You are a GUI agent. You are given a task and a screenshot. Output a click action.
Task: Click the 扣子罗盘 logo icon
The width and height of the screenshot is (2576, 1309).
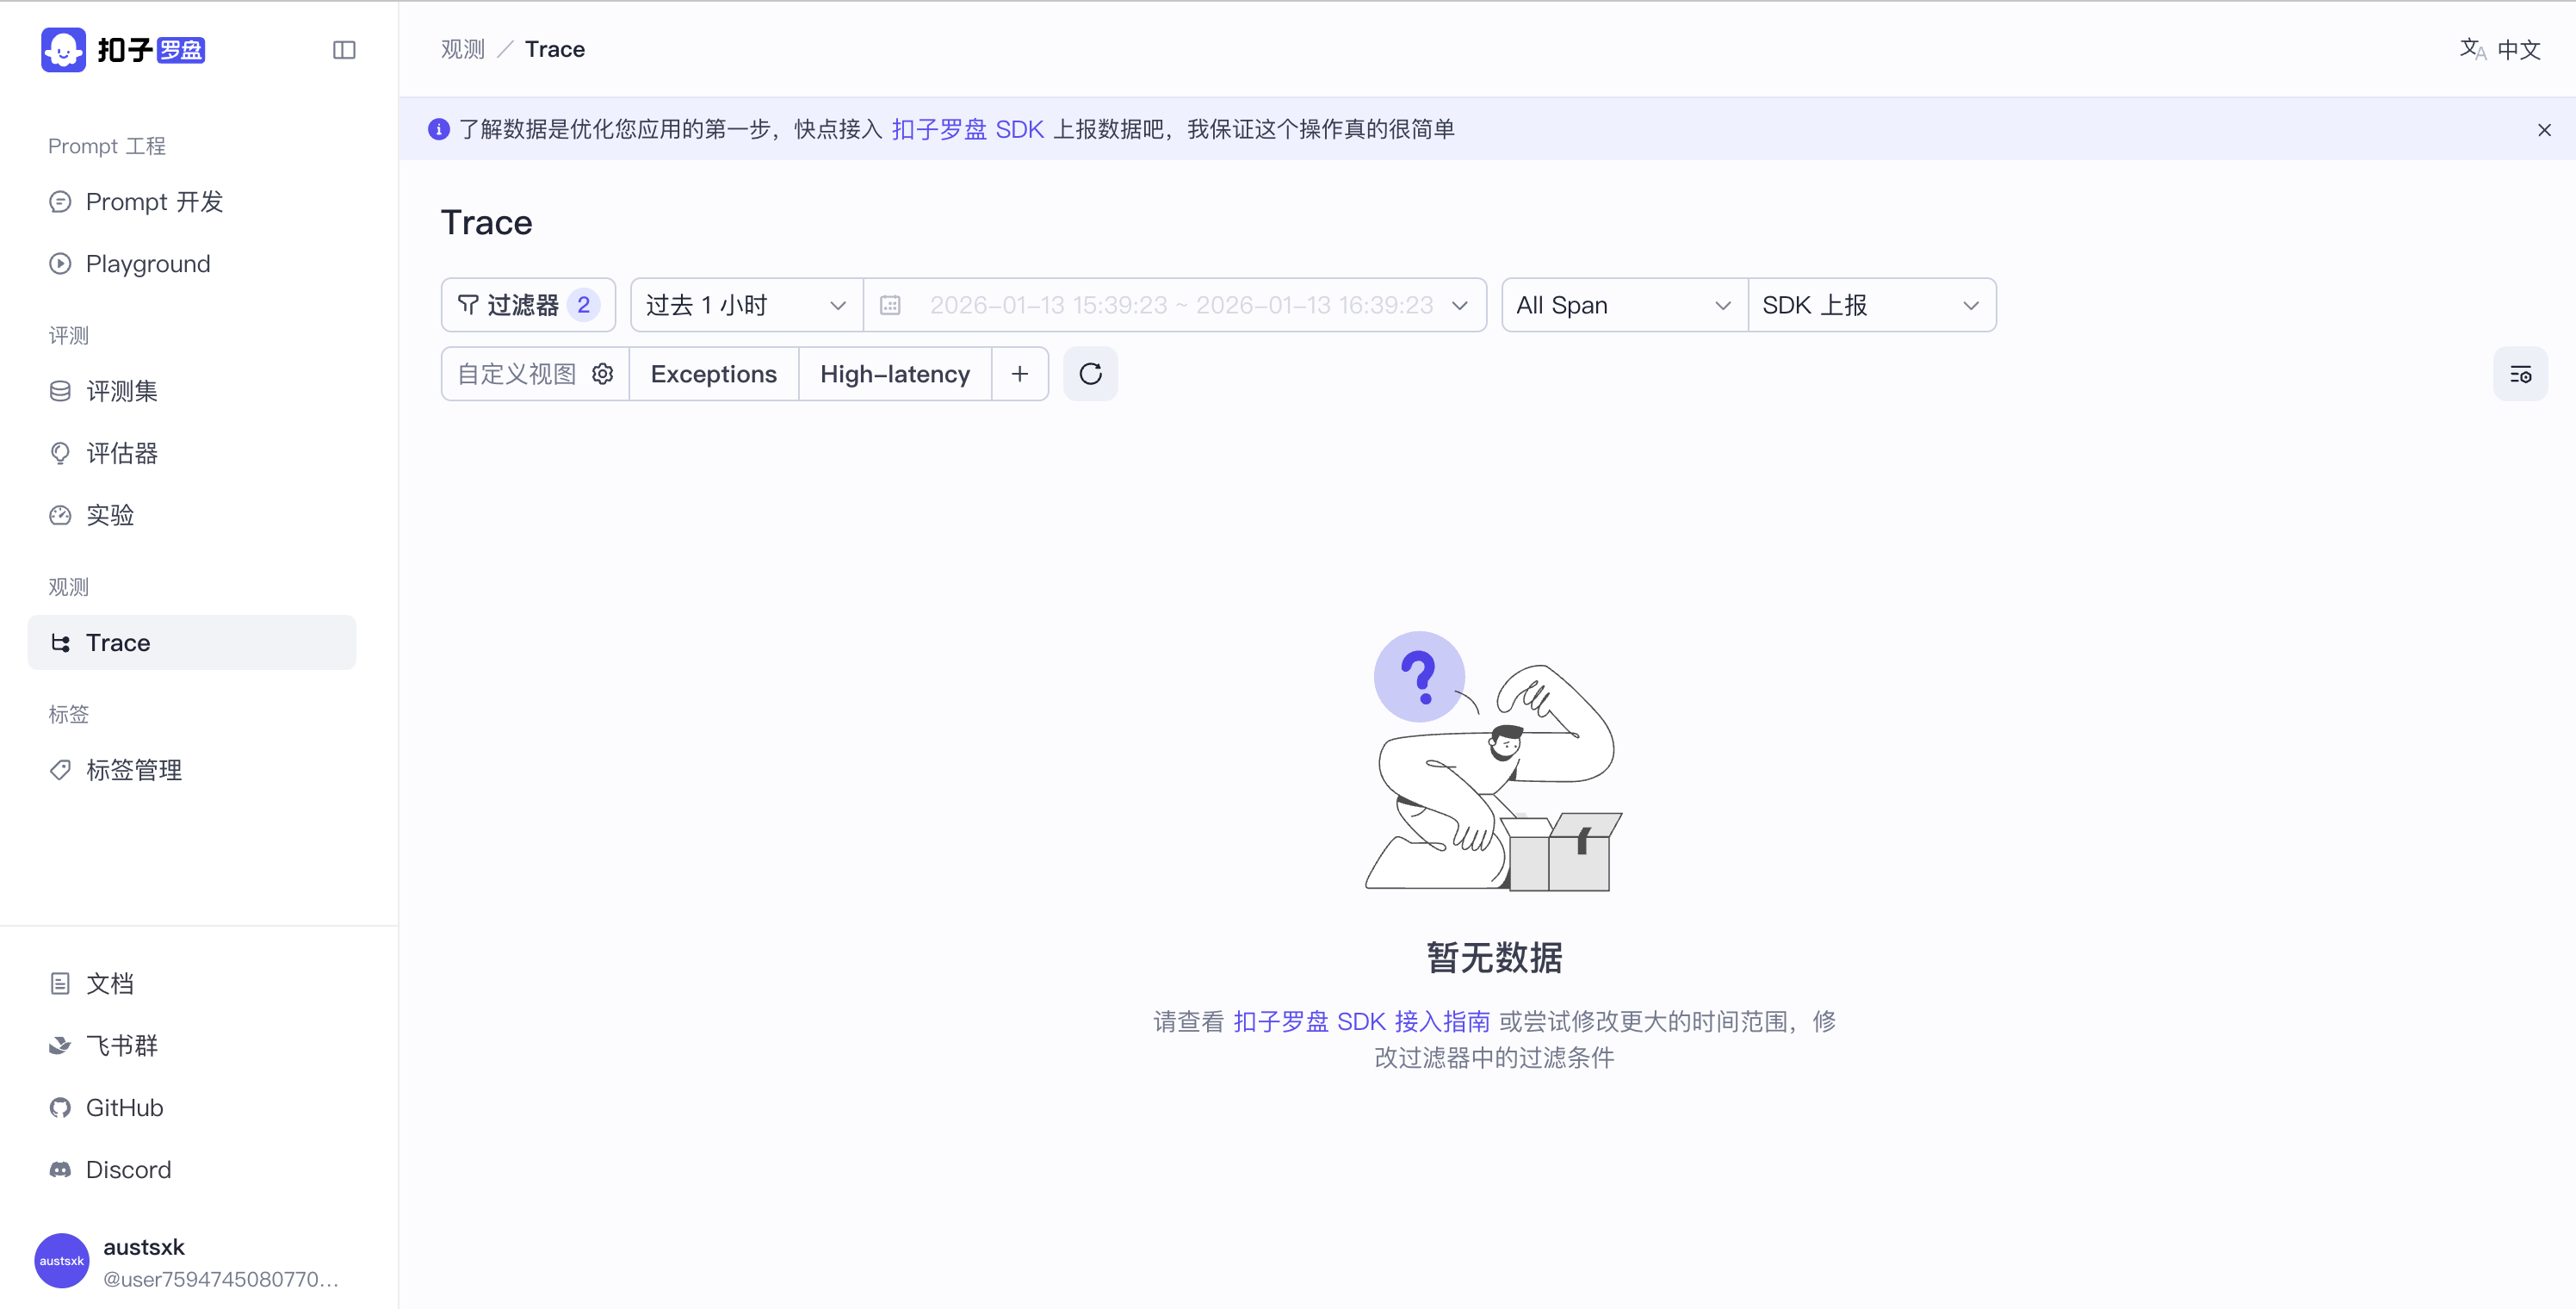tap(63, 50)
